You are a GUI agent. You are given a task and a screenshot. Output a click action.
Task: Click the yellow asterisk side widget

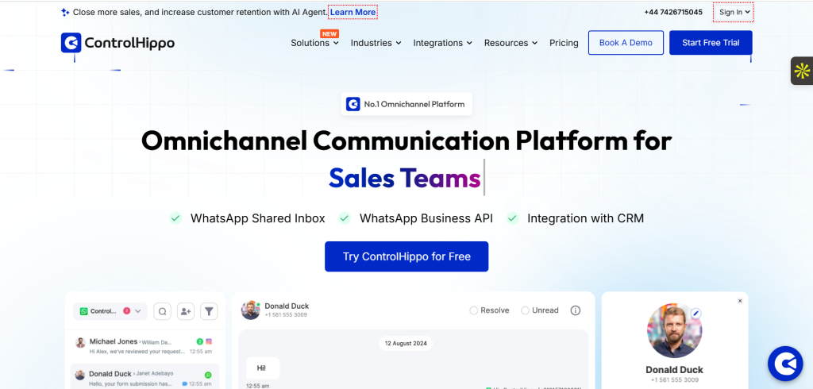click(802, 71)
